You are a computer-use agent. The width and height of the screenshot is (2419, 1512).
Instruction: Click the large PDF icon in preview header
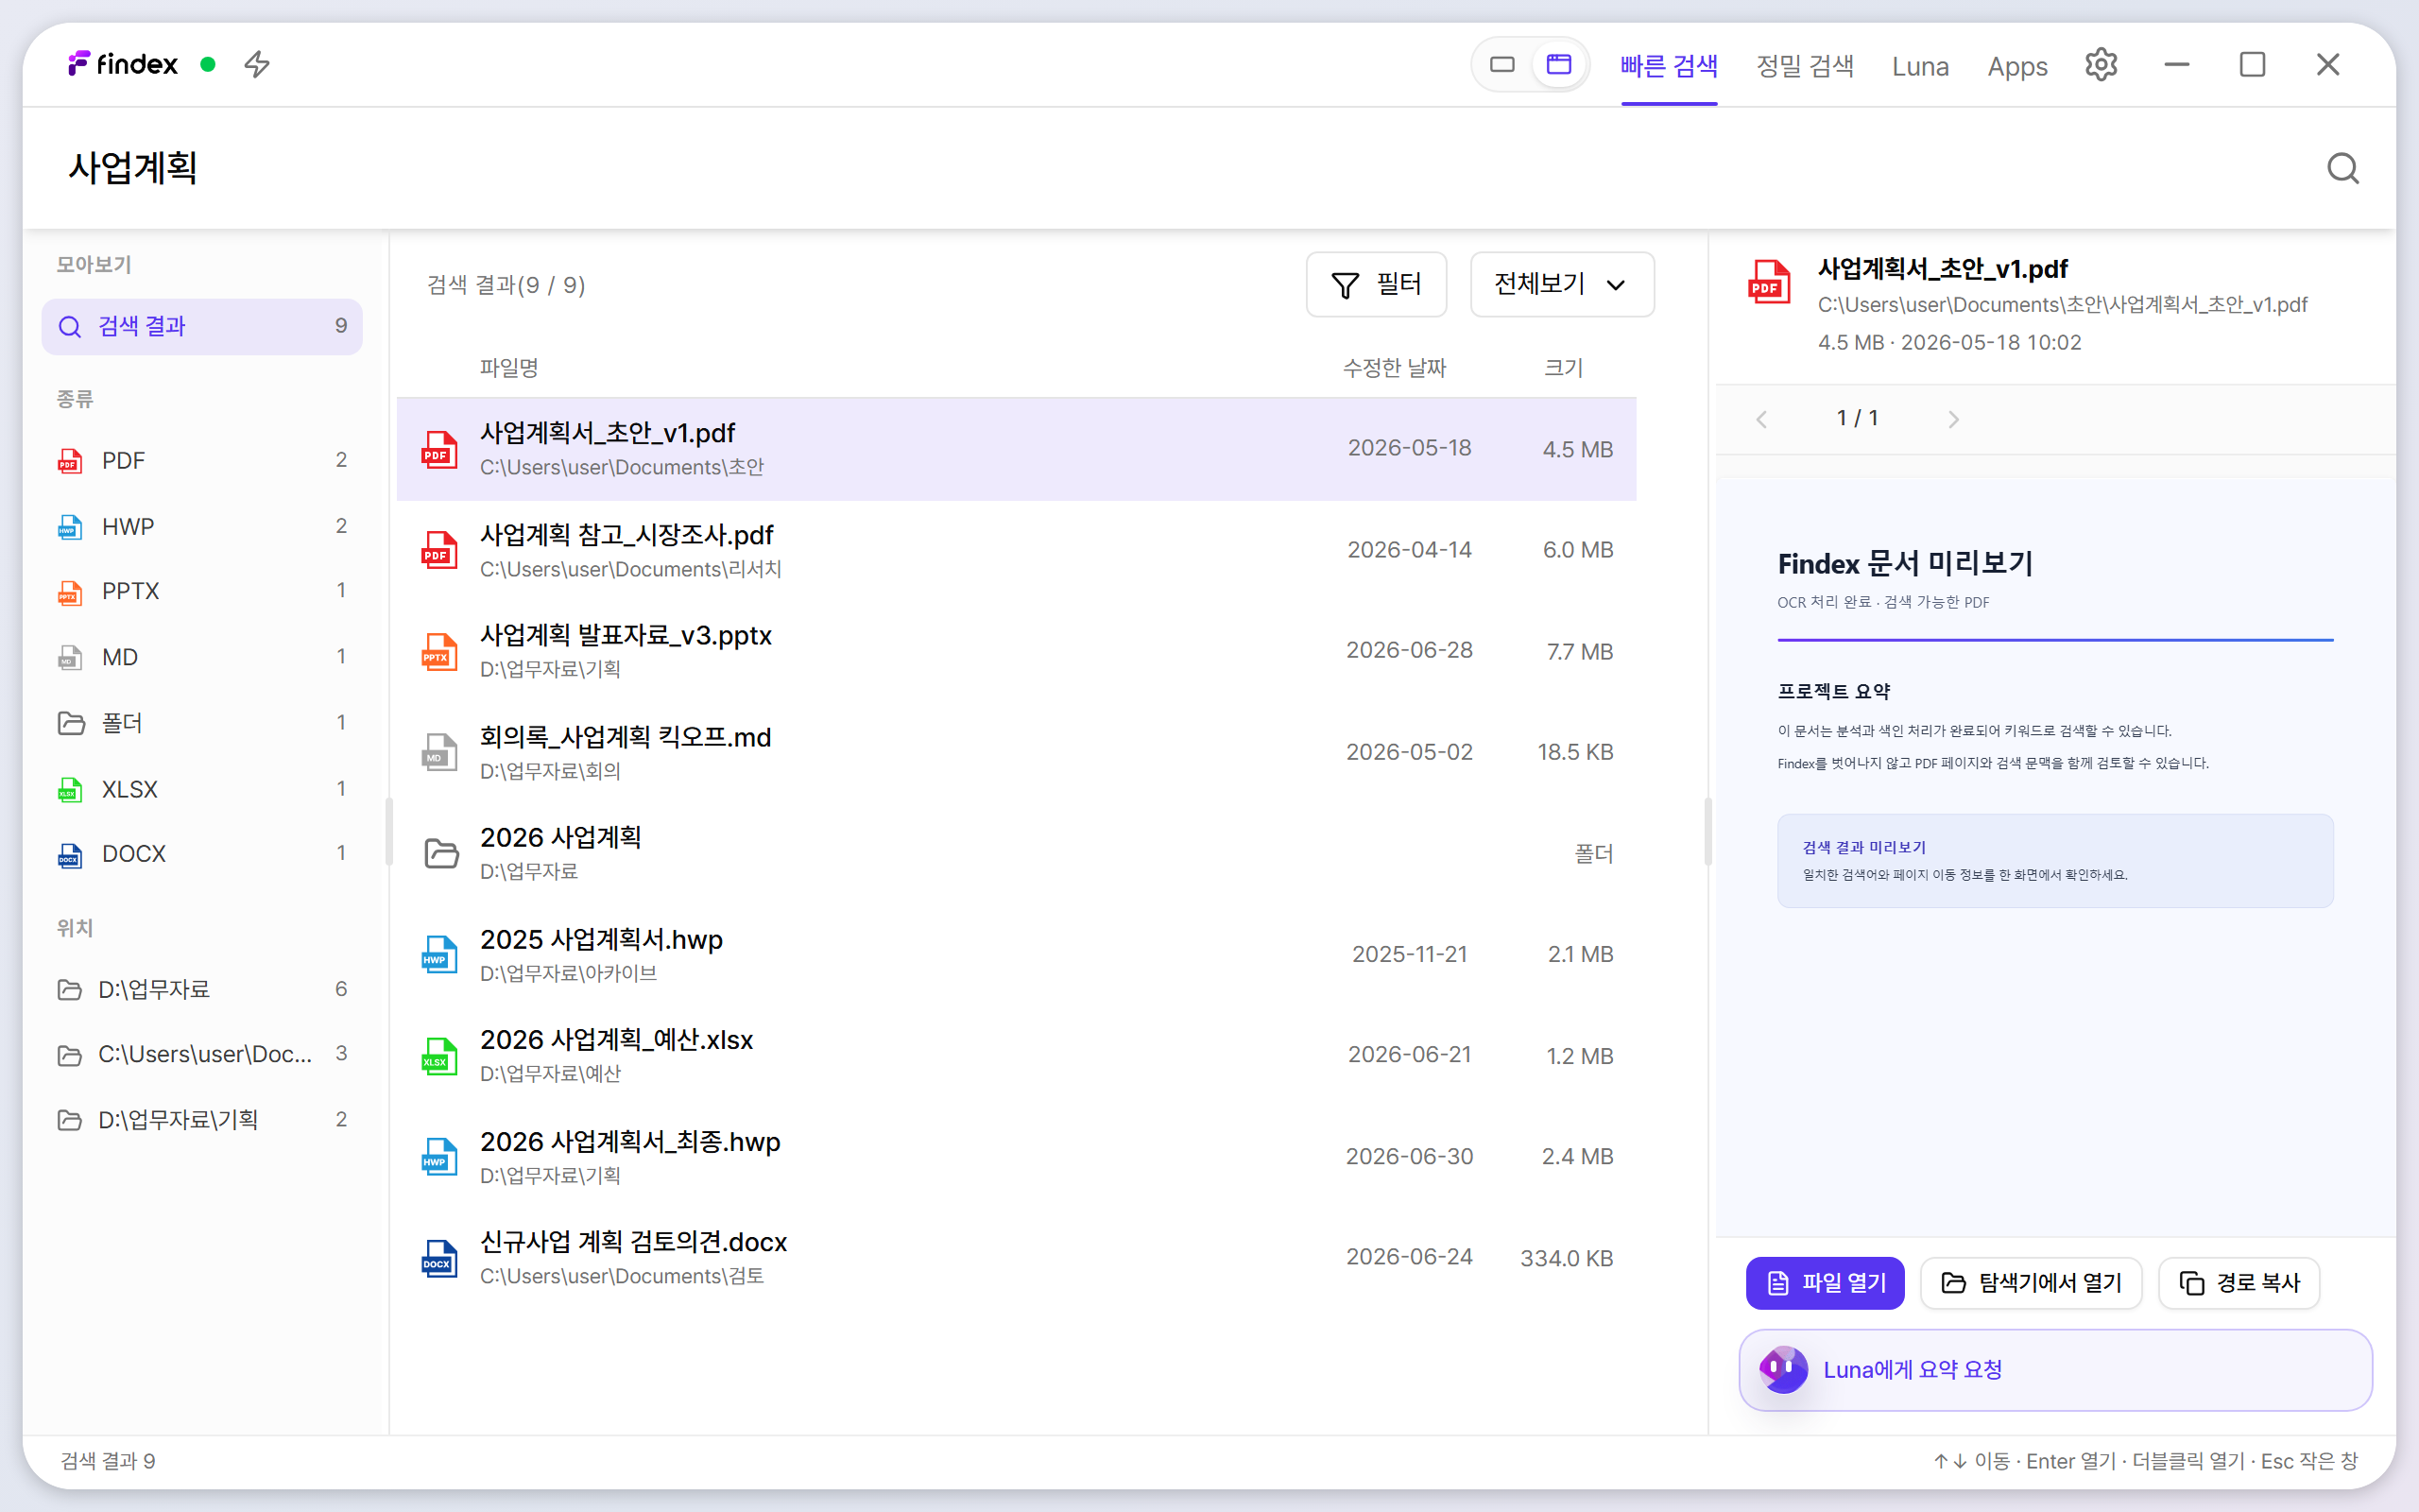[x=1769, y=282]
